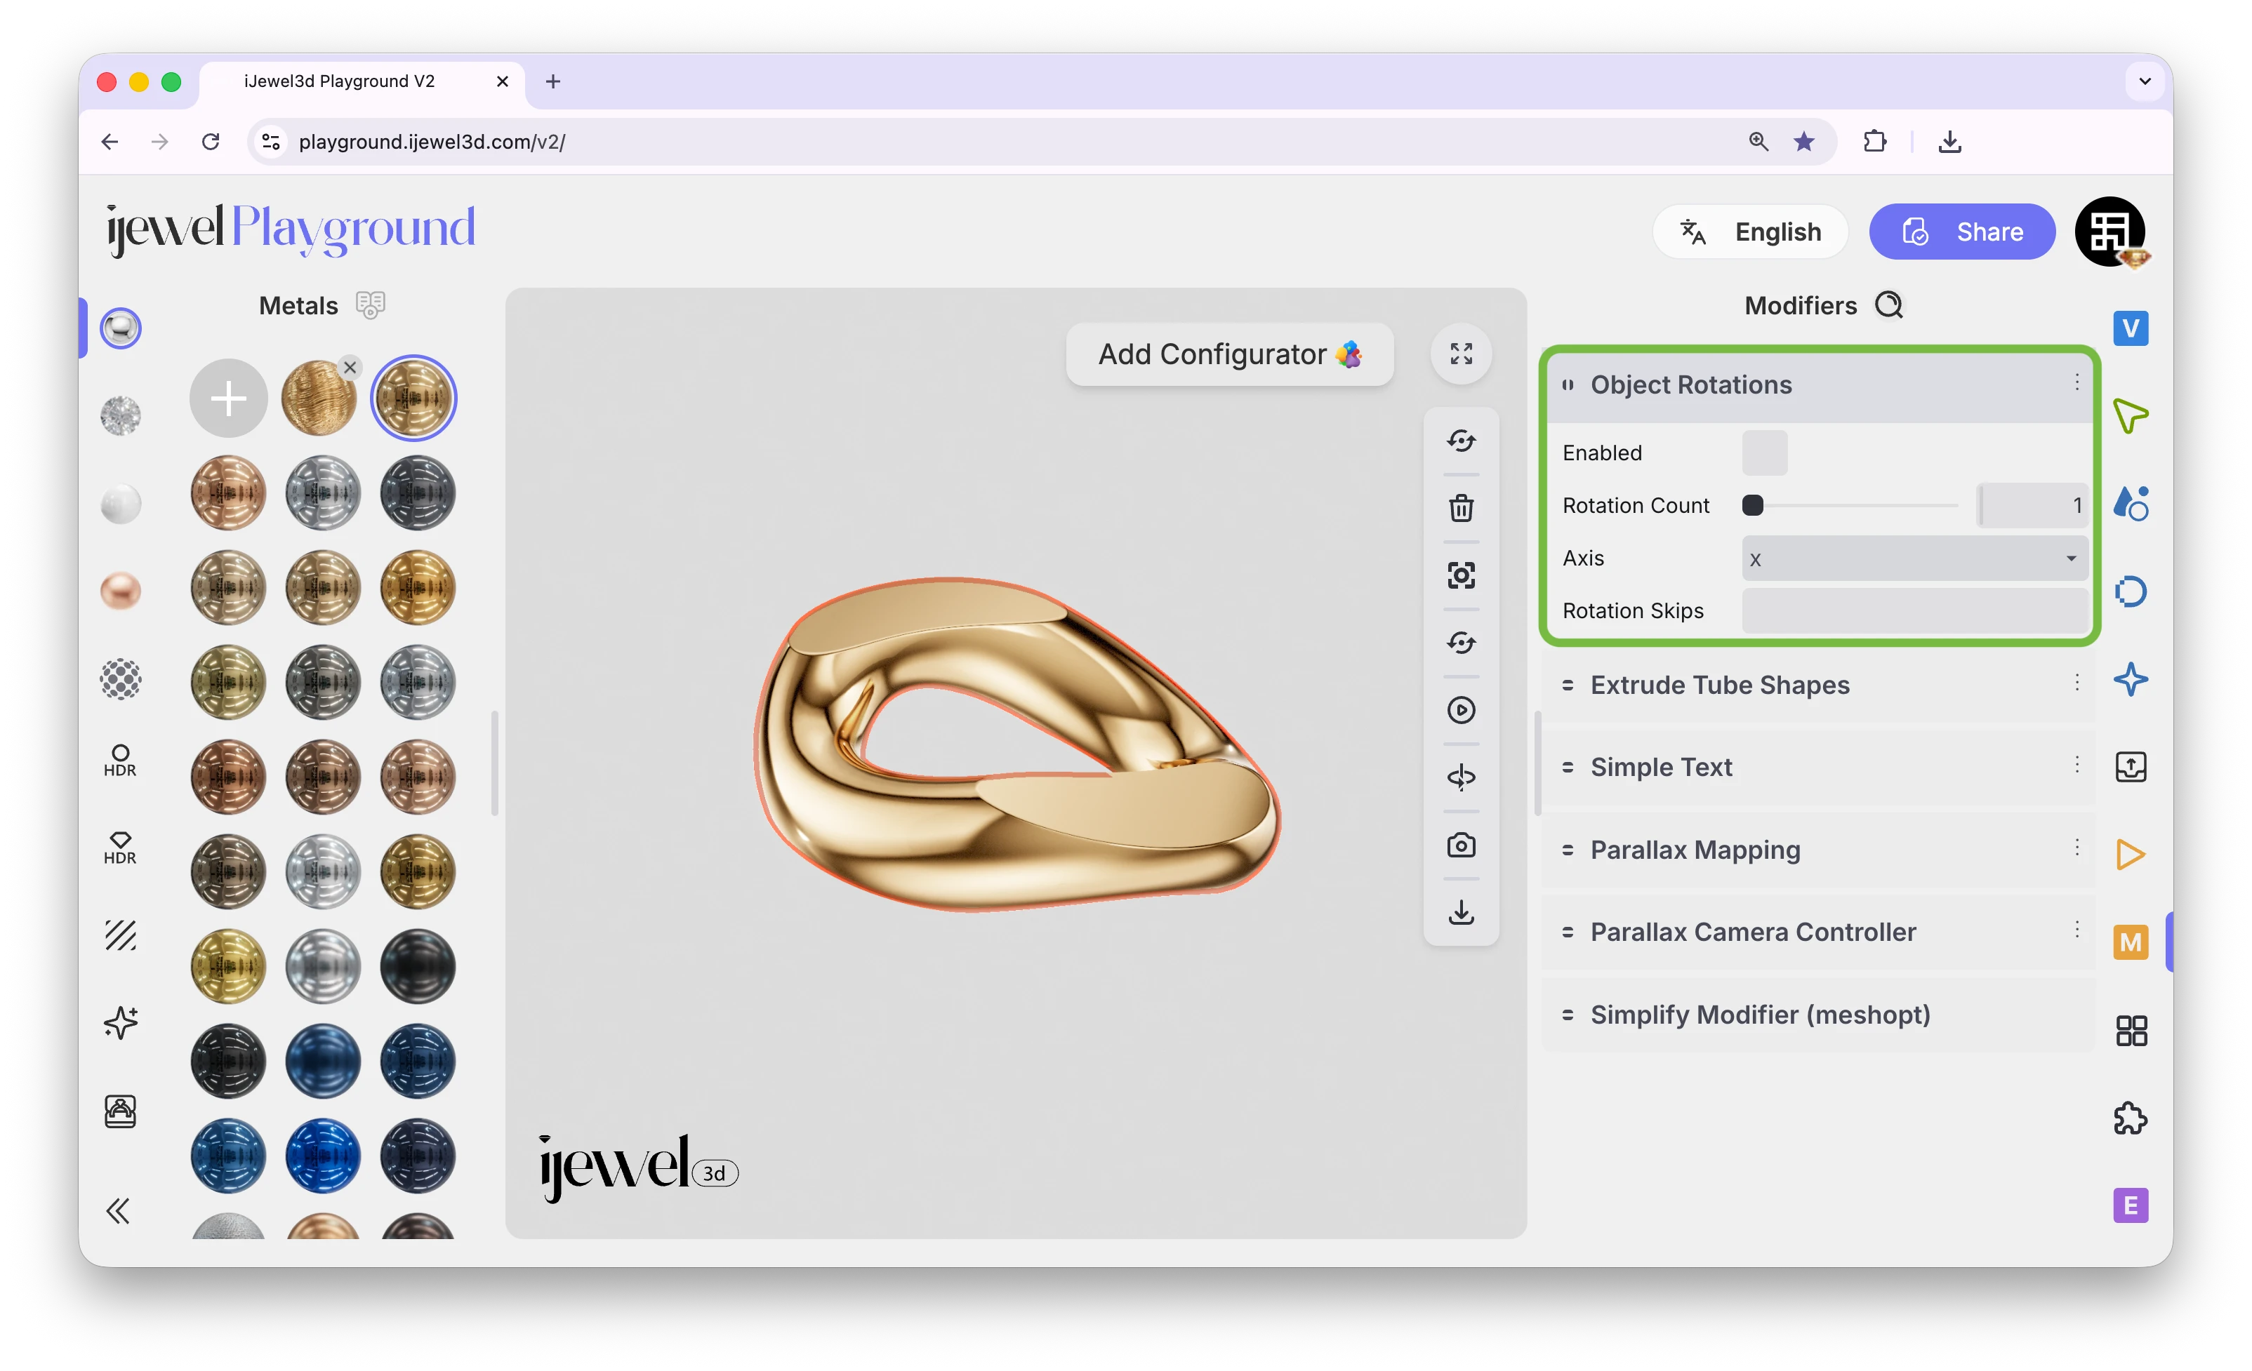Open Parallax Camera Controller options menu
Image resolution: width=2252 pixels, height=1371 pixels.
(x=2076, y=930)
